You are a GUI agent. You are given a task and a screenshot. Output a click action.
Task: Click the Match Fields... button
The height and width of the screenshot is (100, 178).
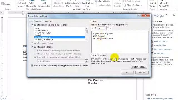tap(139, 67)
